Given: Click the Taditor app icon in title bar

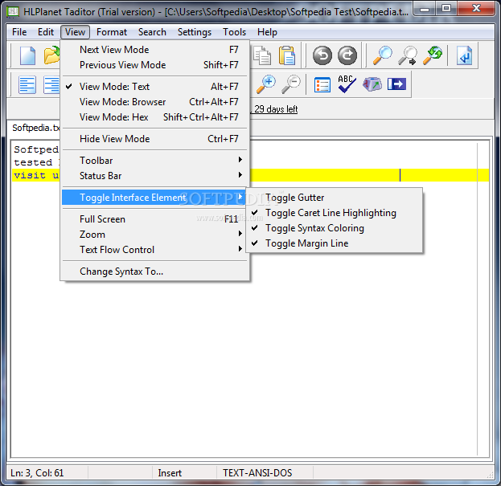Looking at the screenshot, I should click(13, 12).
